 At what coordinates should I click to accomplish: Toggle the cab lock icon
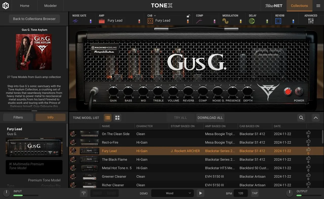[x=188, y=16]
